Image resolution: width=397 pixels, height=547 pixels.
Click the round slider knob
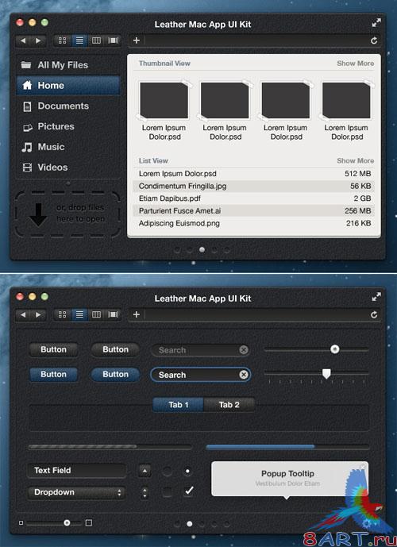tap(334, 349)
